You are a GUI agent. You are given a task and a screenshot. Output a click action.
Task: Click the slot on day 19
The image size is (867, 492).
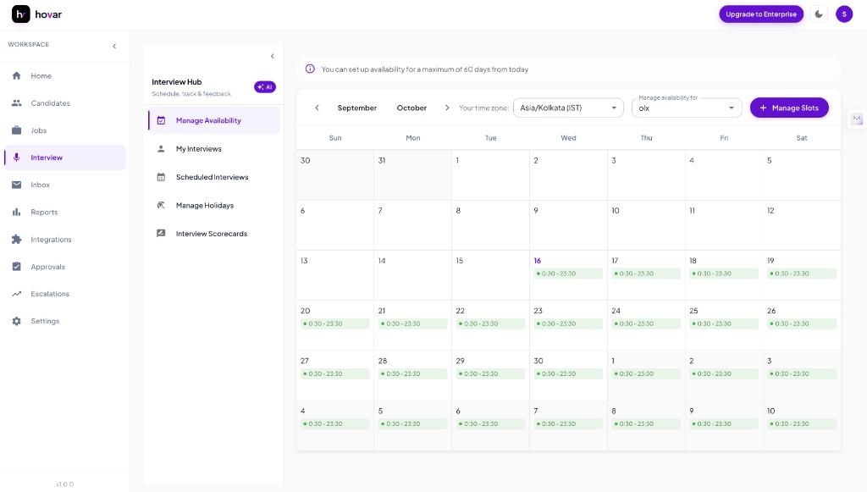(x=801, y=274)
